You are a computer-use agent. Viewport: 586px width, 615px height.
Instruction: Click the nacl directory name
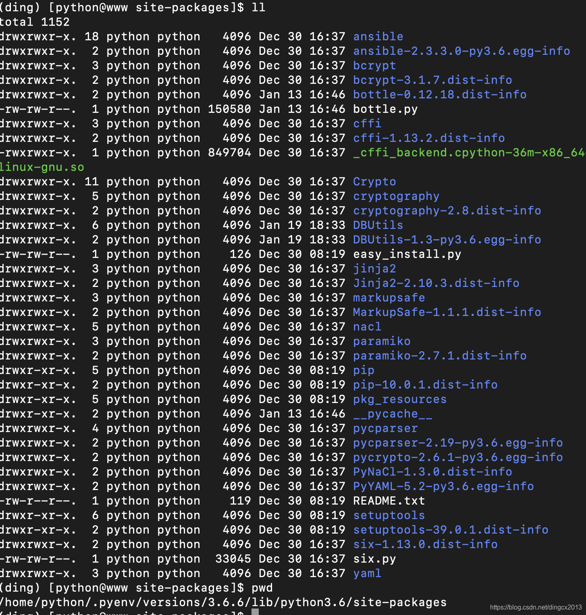(x=367, y=327)
